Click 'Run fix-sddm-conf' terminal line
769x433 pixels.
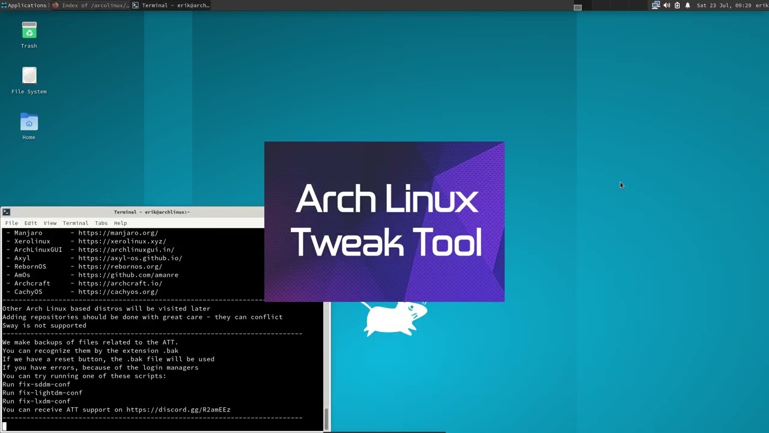(x=36, y=384)
